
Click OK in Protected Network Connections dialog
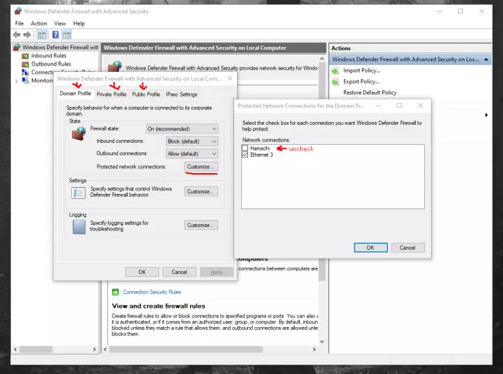pyautogui.click(x=370, y=248)
